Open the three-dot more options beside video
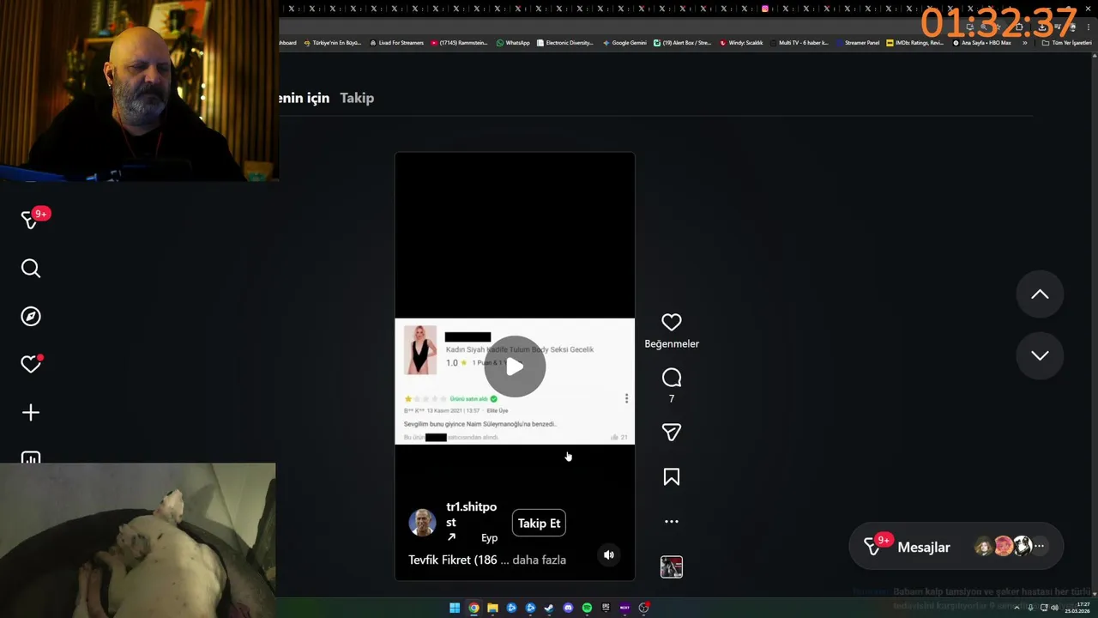Screen dimensions: 1098x618 pos(672,521)
